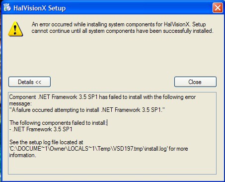Click the HalVisionX Setup title bar text
This screenshot has height=182, width=225.
click(x=39, y=8)
